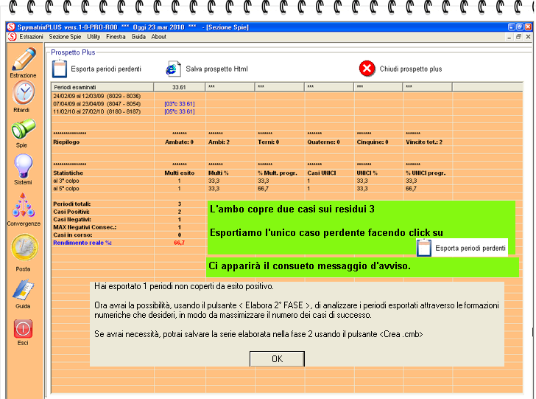
Task: Click the Ambate: 0 cell
Action: point(179,142)
